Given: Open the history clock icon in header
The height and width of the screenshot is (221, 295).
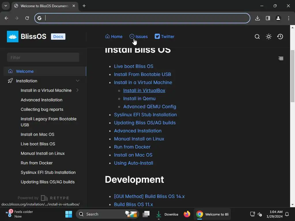Looking at the screenshot, I should tap(280, 37).
